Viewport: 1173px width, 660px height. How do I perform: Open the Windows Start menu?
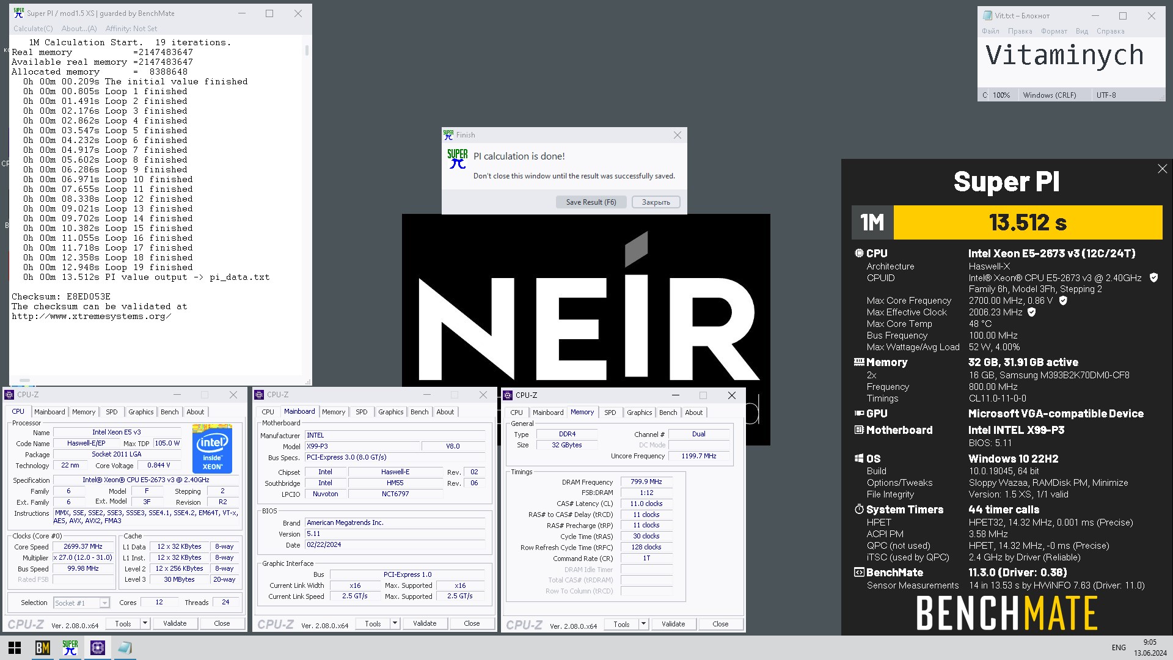pos(15,648)
